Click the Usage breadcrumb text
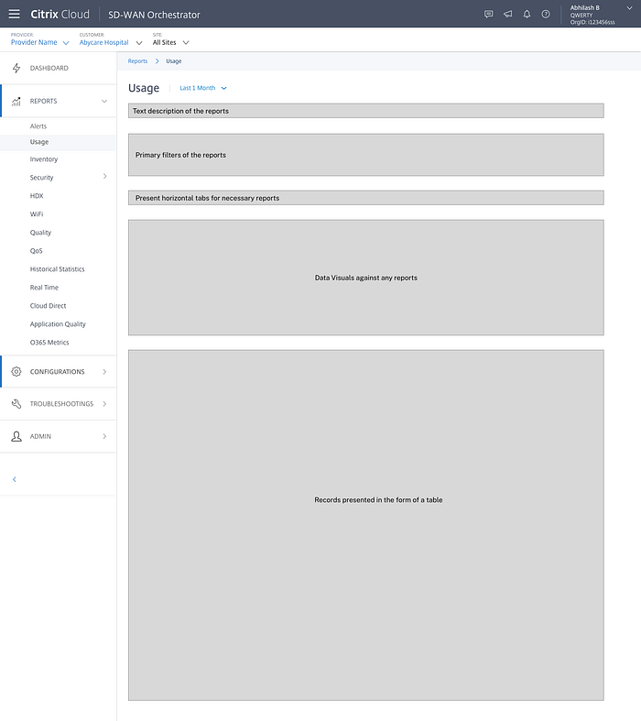 (x=174, y=61)
